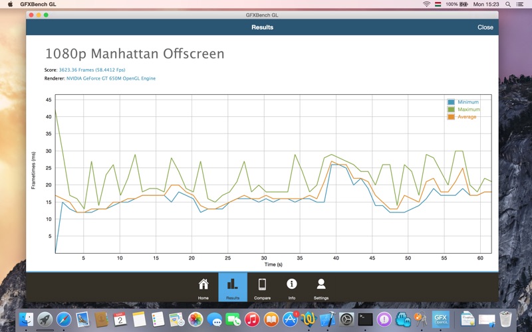Open iBooks from the Dock
Screen dimensions: 532x332
pos(271,319)
